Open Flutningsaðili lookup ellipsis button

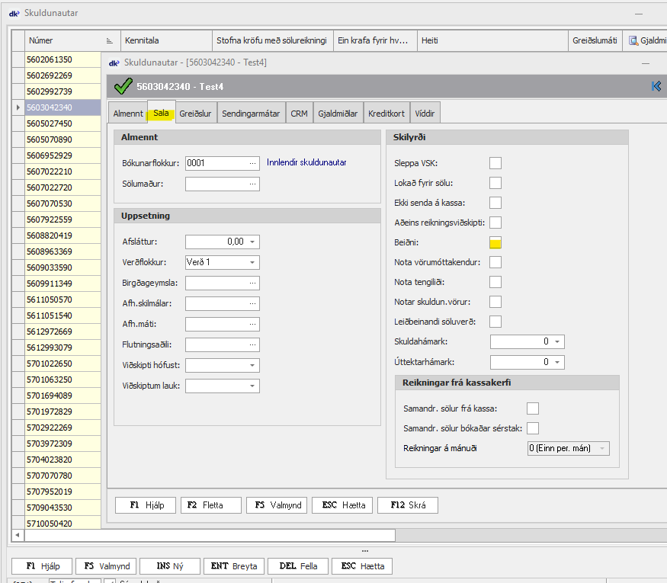252,344
